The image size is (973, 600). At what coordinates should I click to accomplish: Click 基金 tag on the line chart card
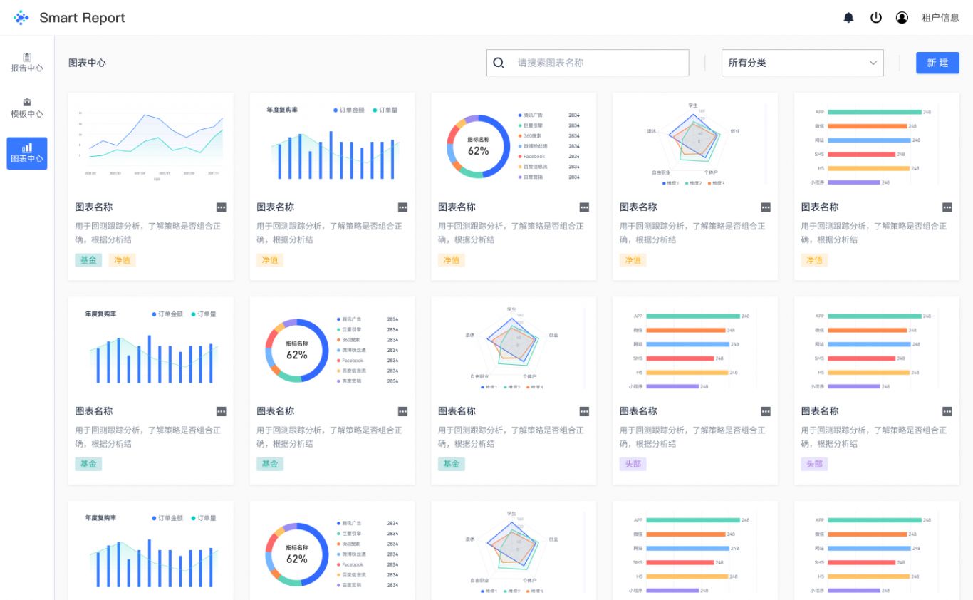coord(88,260)
